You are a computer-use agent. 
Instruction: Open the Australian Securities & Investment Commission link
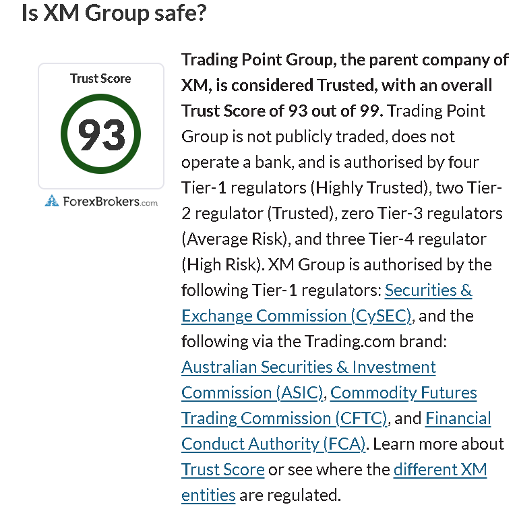(x=308, y=367)
